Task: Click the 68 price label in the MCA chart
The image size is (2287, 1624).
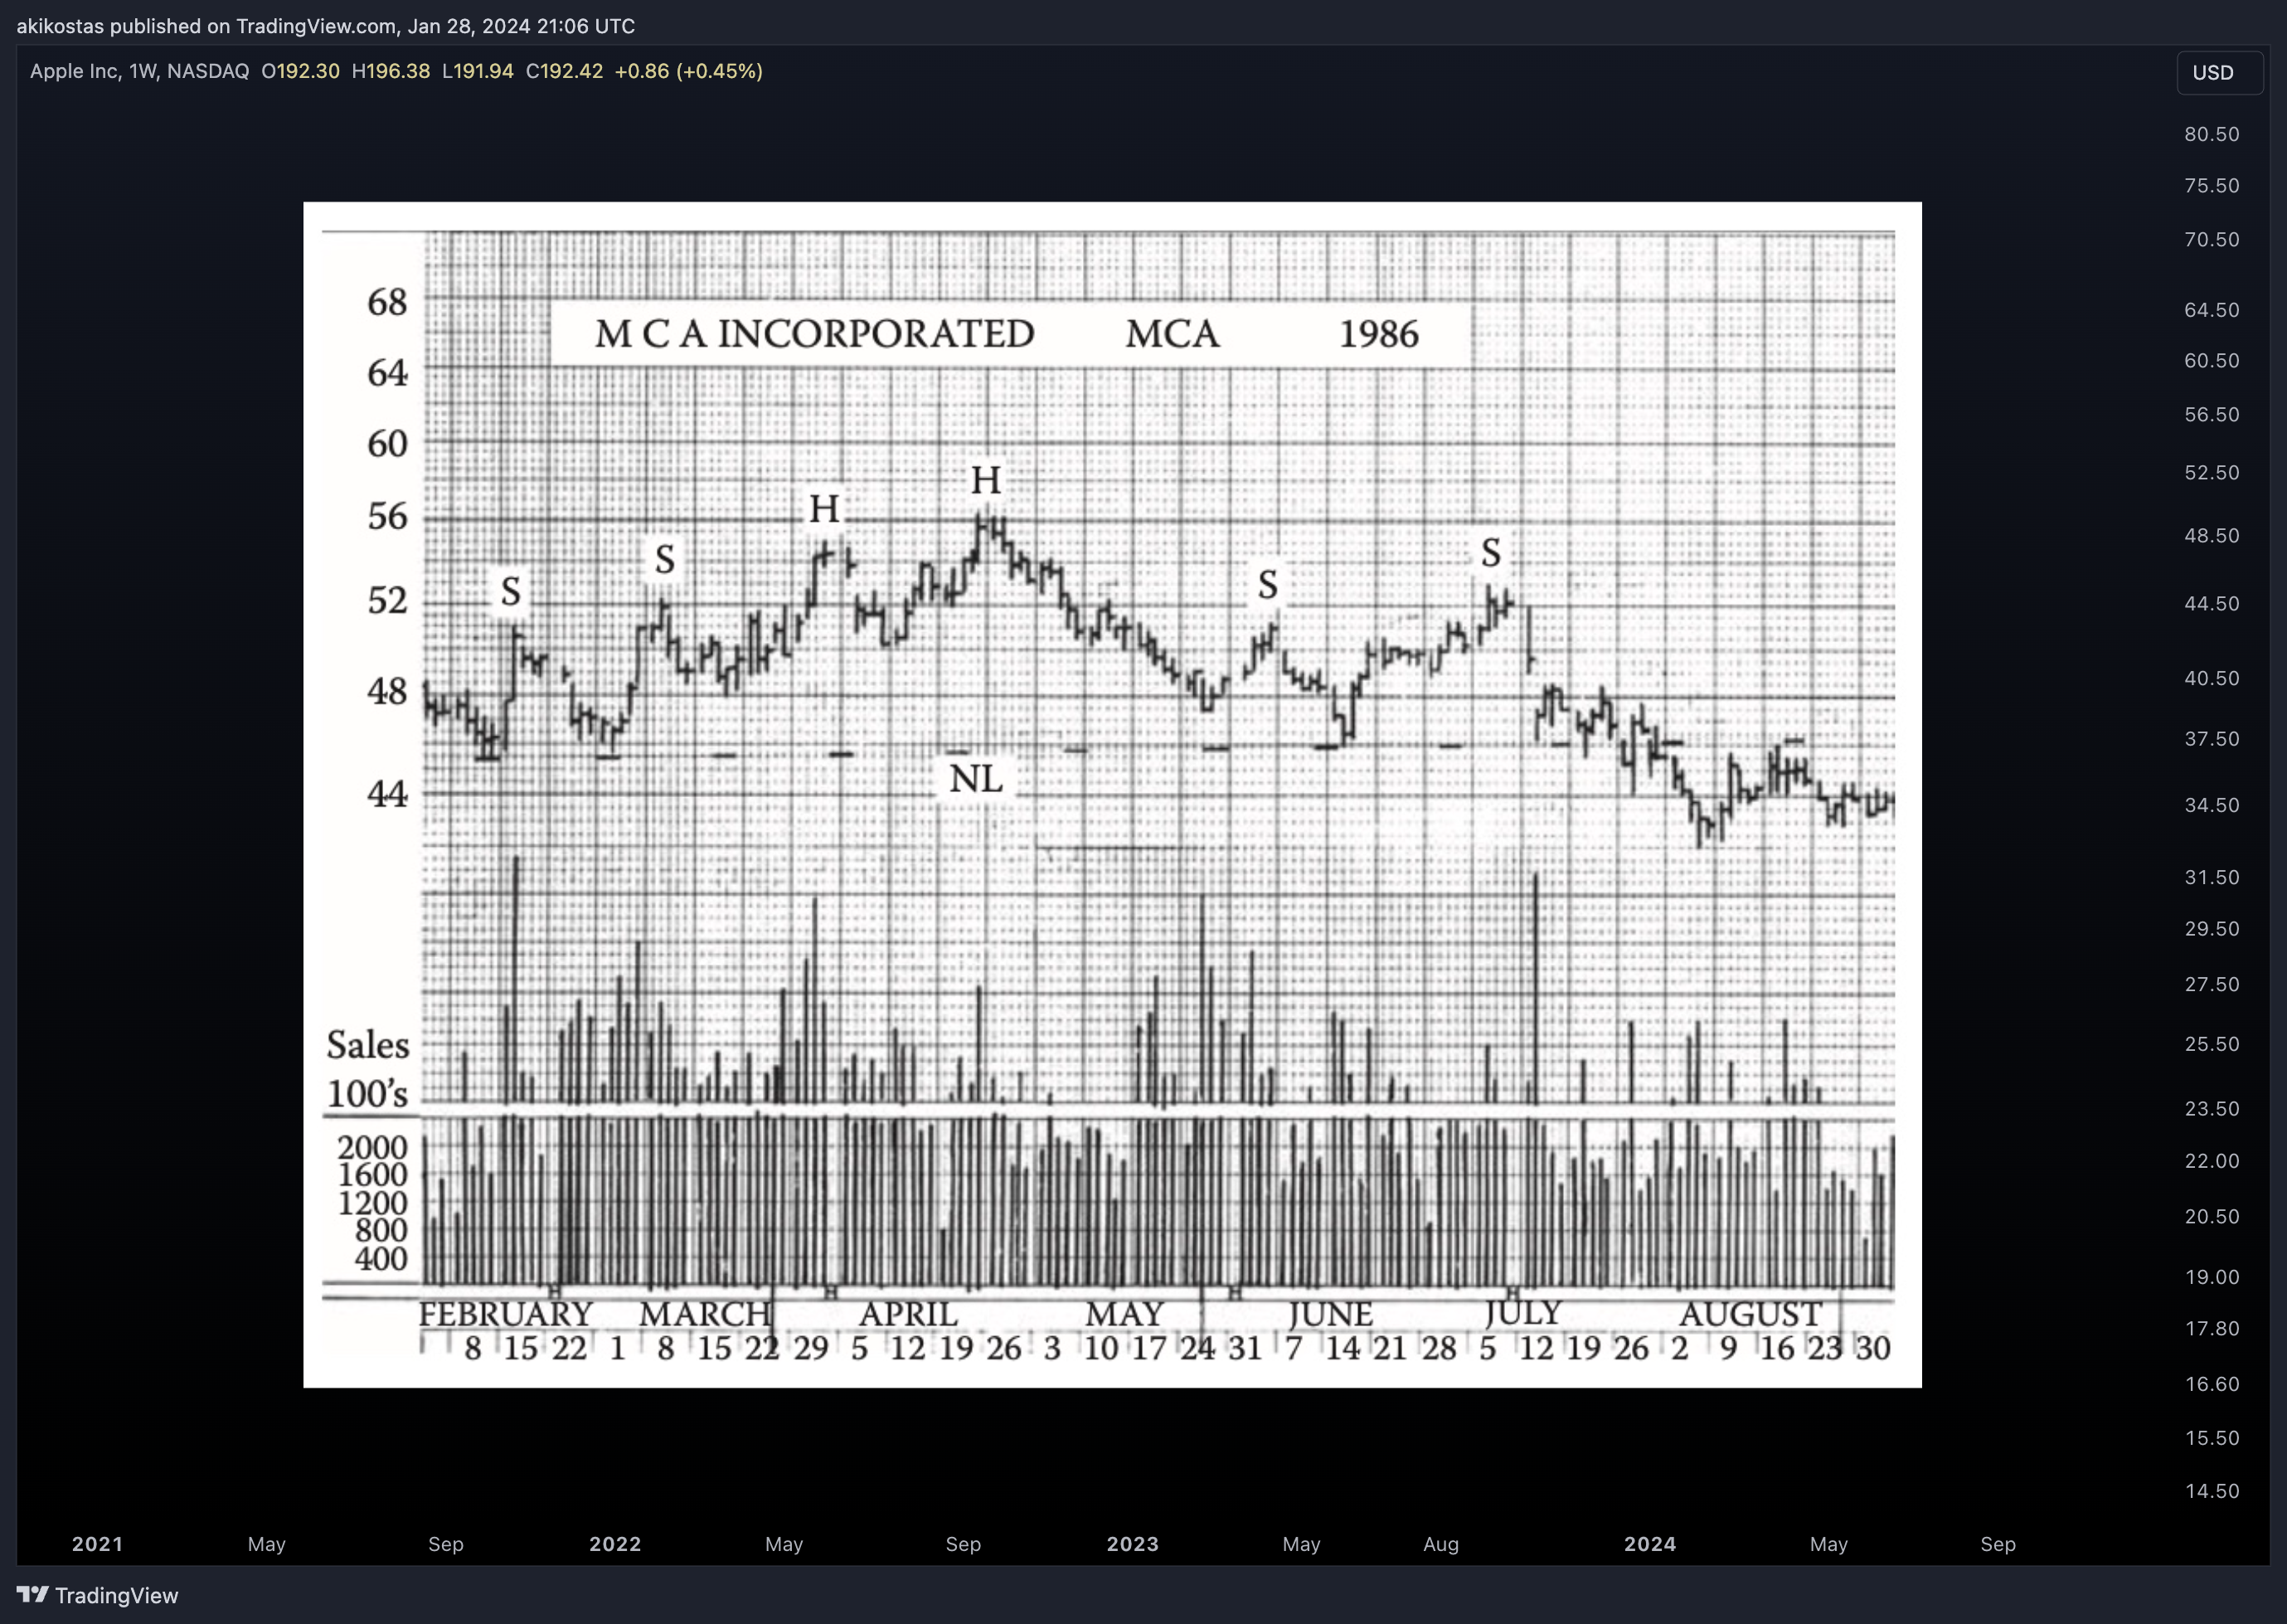Action: [x=386, y=302]
